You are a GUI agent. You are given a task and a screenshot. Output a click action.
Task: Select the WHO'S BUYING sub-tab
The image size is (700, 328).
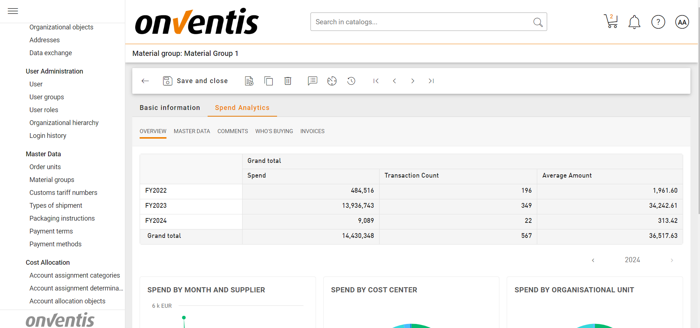274,131
